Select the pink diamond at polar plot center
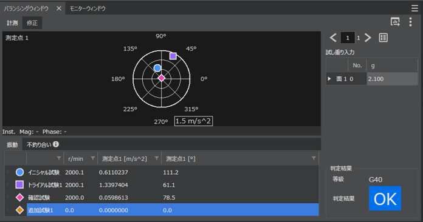The image size is (423, 222). pos(161,78)
